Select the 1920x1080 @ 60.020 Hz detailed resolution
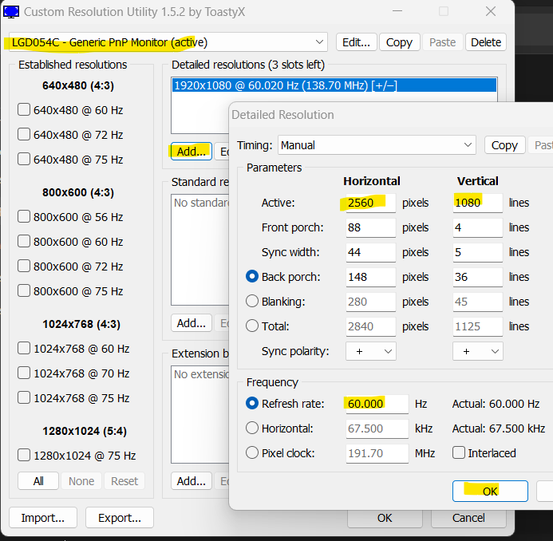This screenshot has height=541, width=553. [x=334, y=85]
